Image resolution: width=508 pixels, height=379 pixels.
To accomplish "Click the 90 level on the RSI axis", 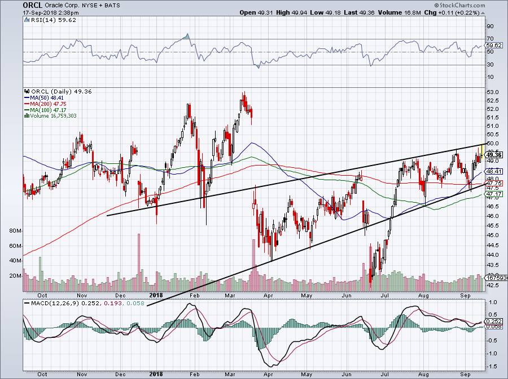I will (x=490, y=26).
